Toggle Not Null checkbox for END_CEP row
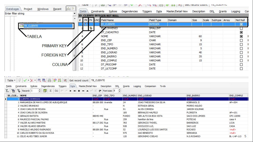This screenshot has width=253, height=142. pyautogui.click(x=241, y=40)
